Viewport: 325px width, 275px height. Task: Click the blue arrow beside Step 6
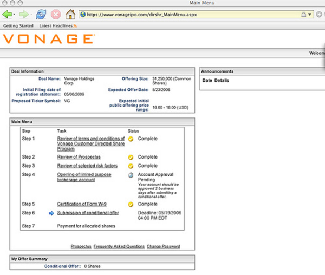51,213
